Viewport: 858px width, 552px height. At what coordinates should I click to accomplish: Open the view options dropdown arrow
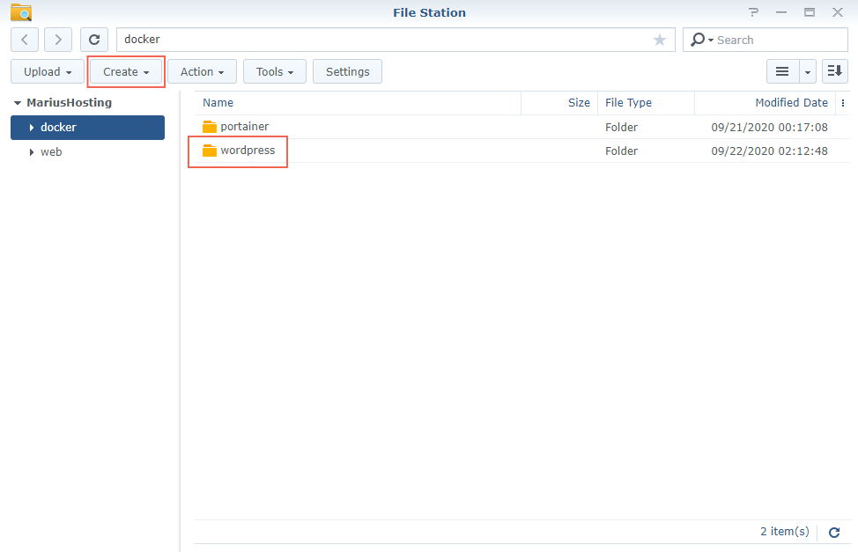[806, 71]
